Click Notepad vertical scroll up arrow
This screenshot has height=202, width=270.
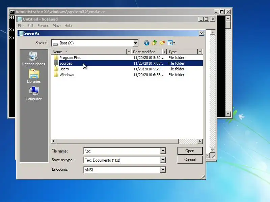(x=213, y=32)
